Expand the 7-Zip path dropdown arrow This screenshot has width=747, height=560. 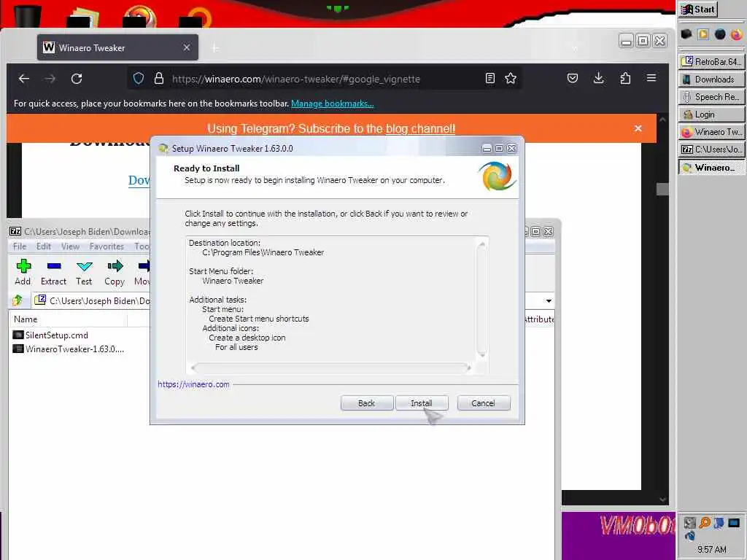coord(549,301)
